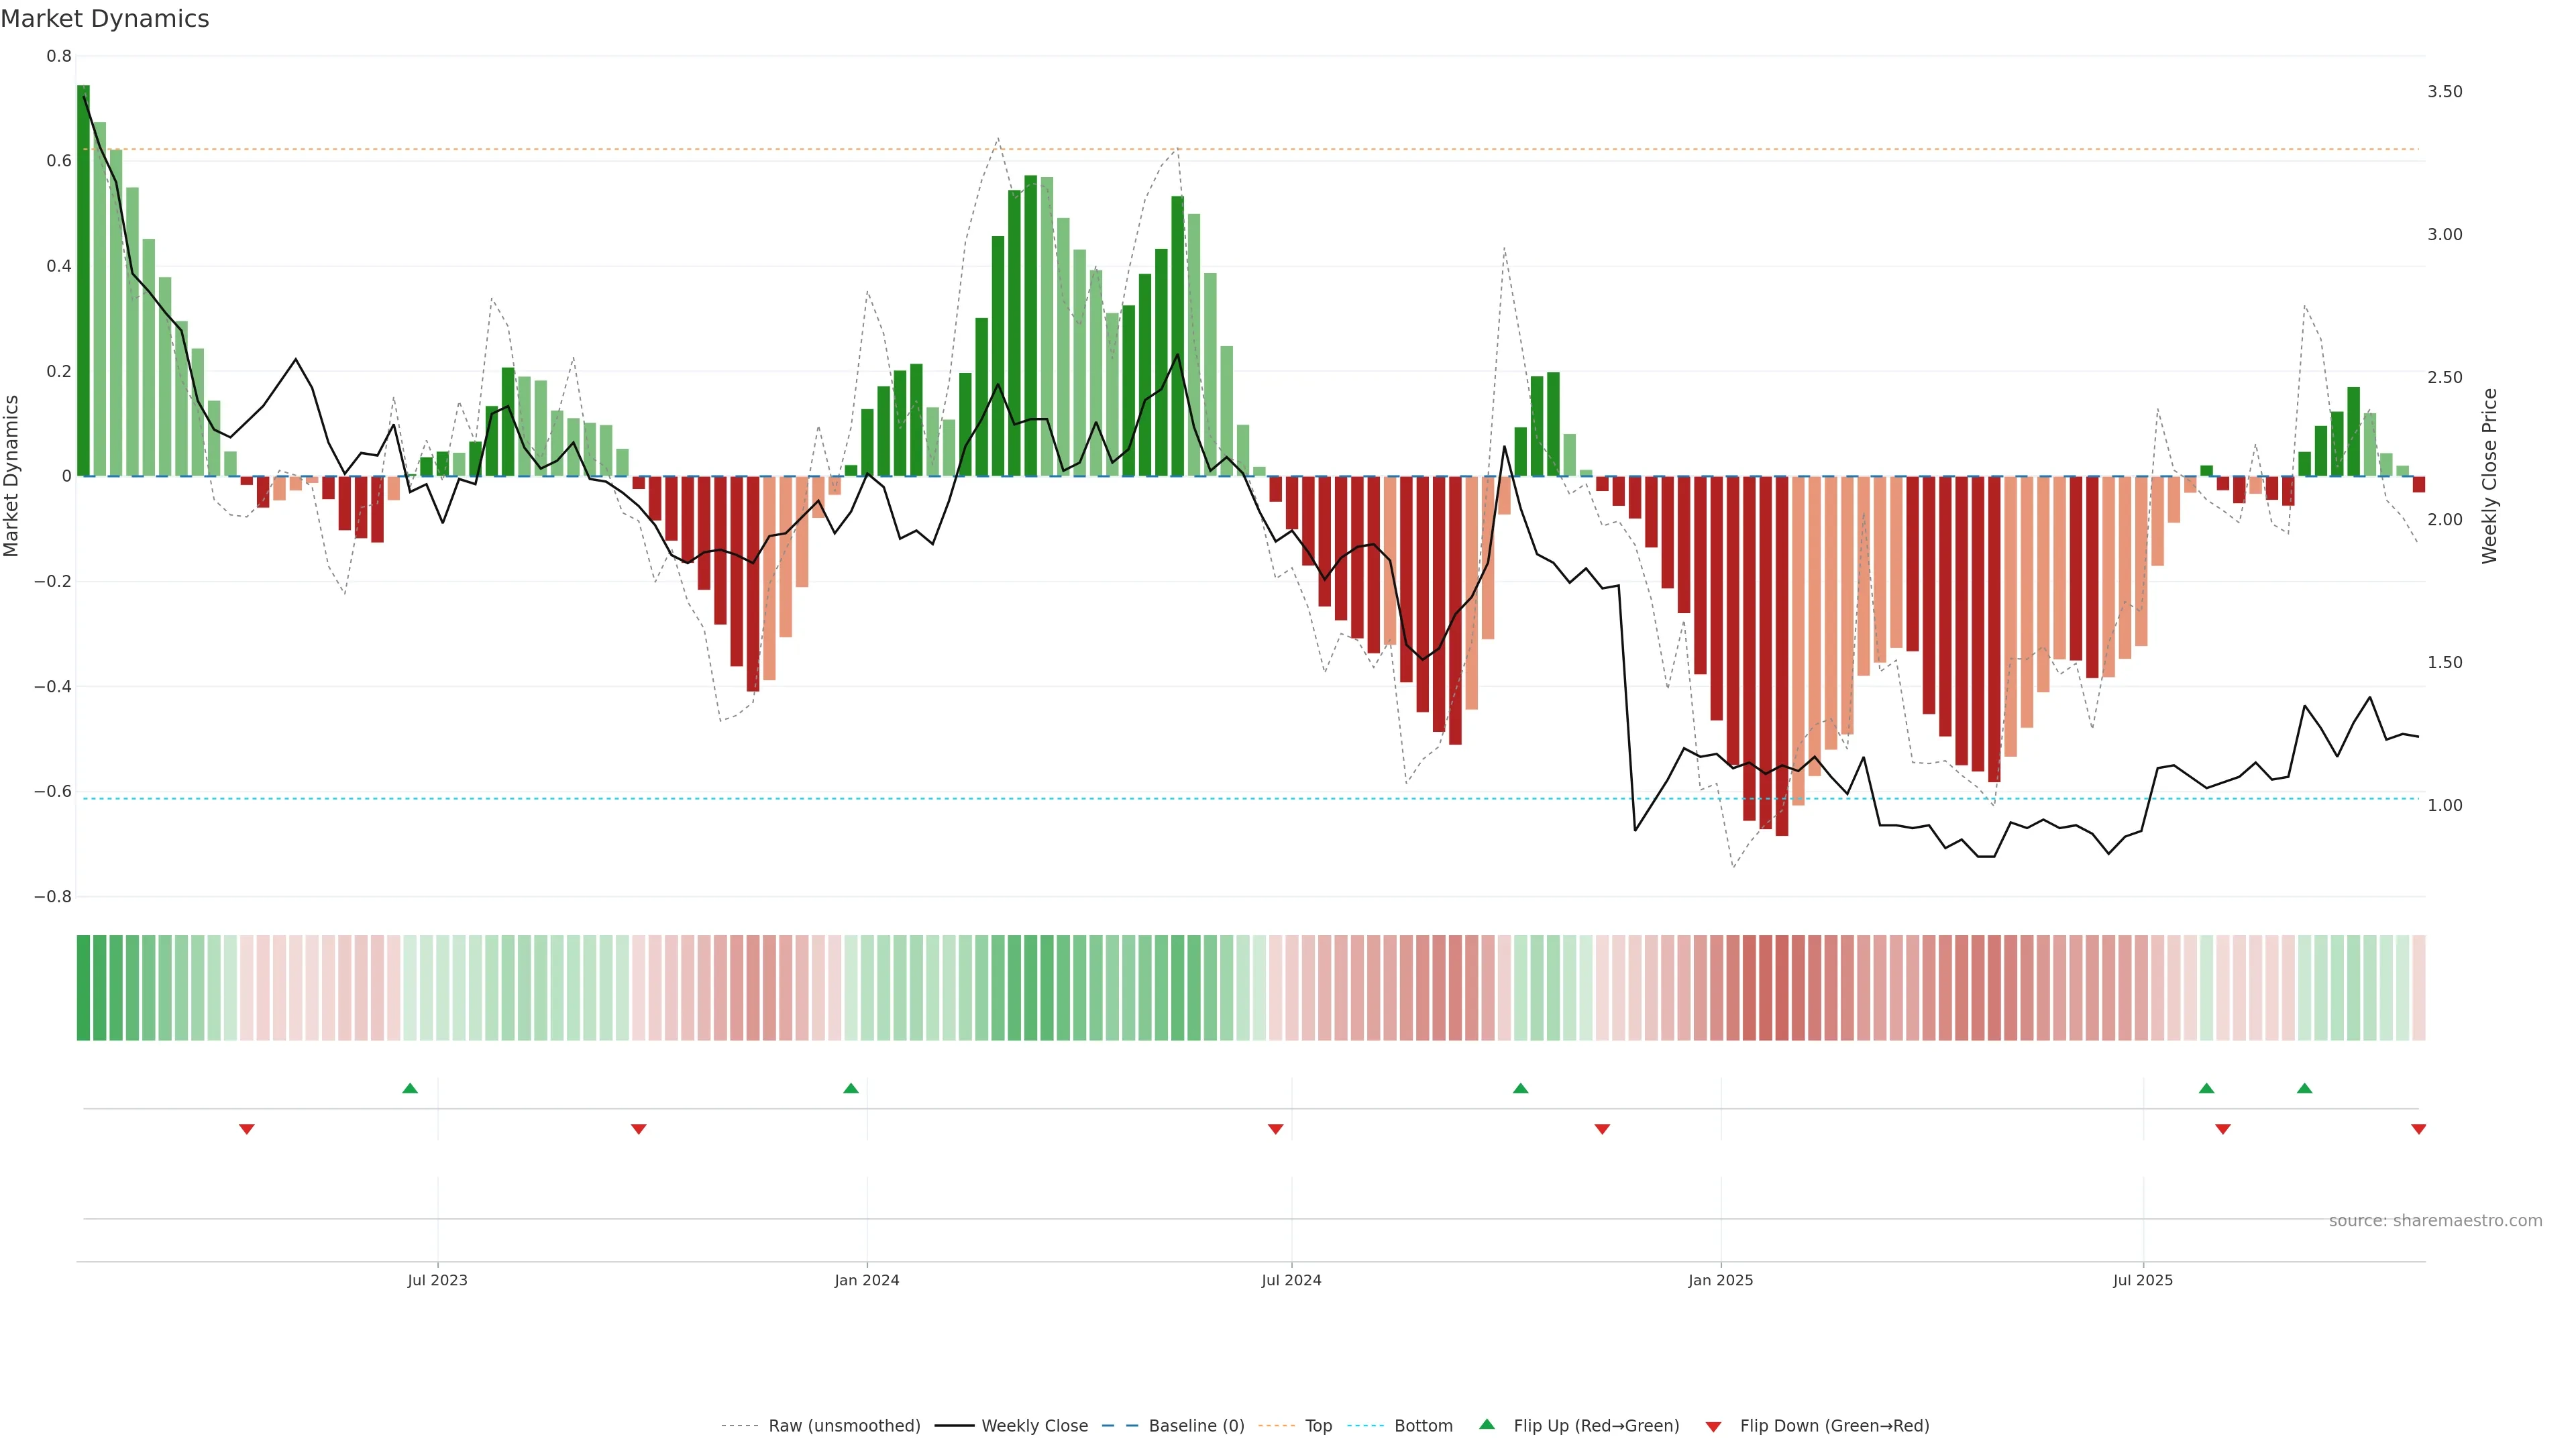The width and height of the screenshot is (2576, 1449).
Task: Toggle the Top threshold legend entry
Action: point(1318,1426)
